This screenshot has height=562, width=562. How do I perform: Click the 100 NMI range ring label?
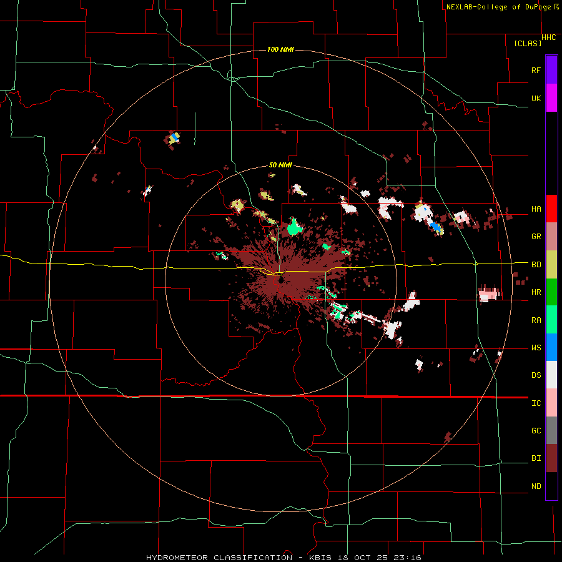pos(280,49)
